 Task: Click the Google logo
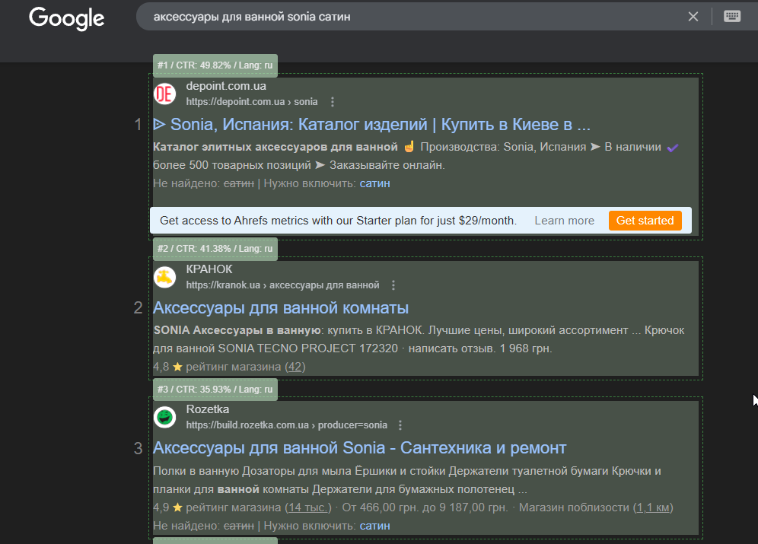click(x=67, y=19)
